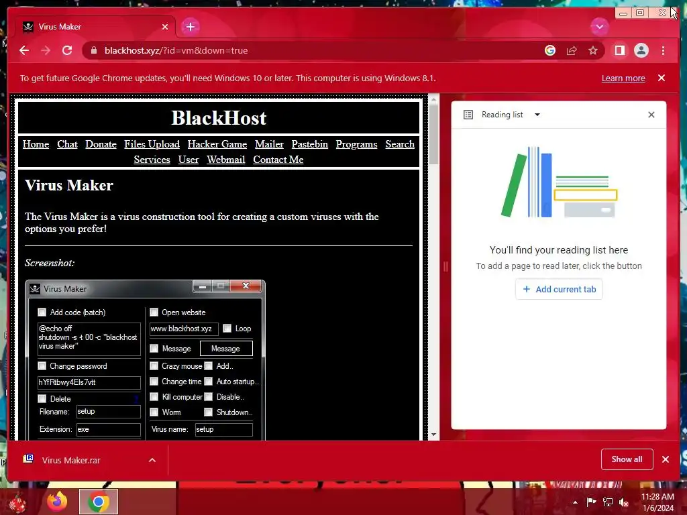Open the Start button on taskbar
687x515 pixels.
pyautogui.click(x=17, y=503)
